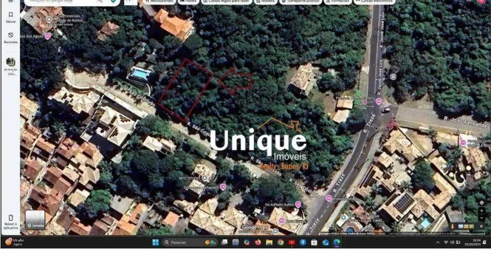Zoom in with the plus button

click(482, 211)
